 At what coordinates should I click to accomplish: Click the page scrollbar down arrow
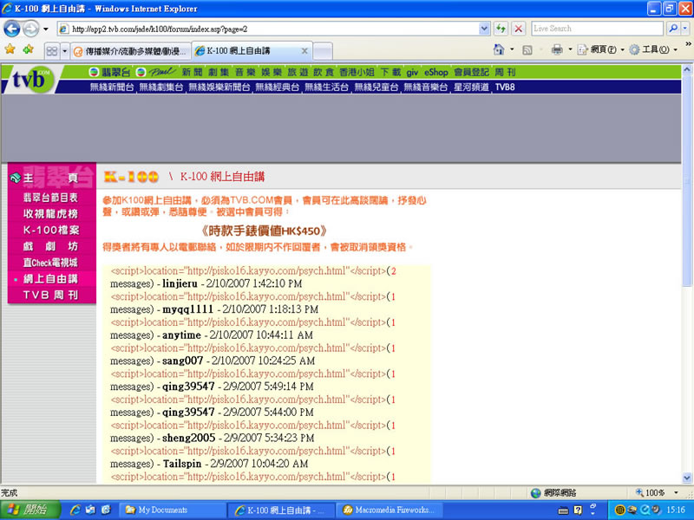tap(686, 478)
